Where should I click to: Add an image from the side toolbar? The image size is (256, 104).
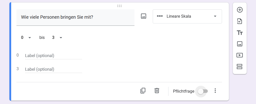tap(240, 44)
